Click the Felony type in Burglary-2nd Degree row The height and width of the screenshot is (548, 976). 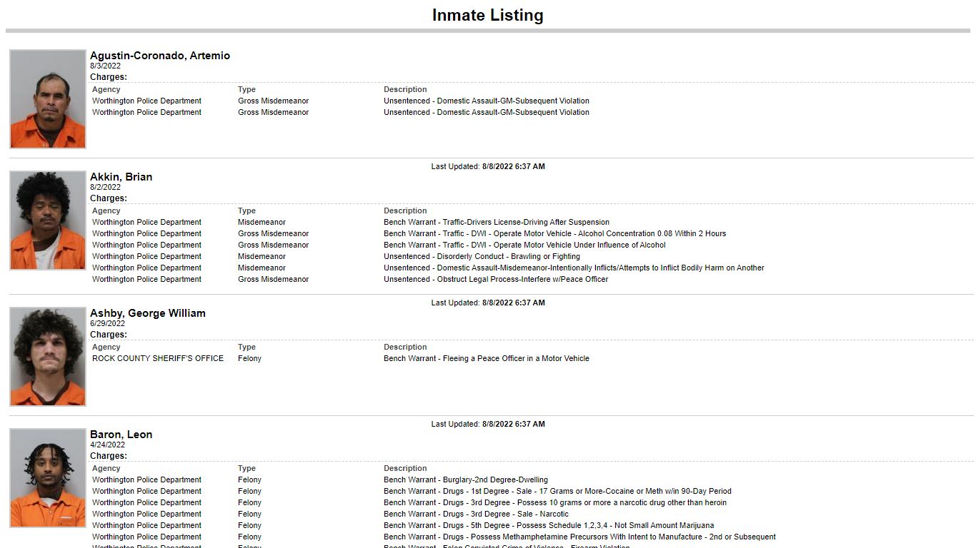tap(249, 480)
